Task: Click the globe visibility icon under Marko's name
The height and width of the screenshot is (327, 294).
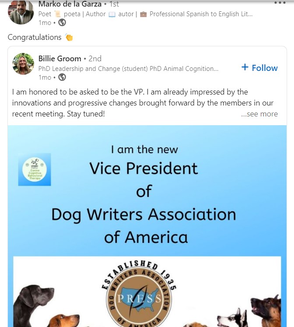Action: [62, 22]
